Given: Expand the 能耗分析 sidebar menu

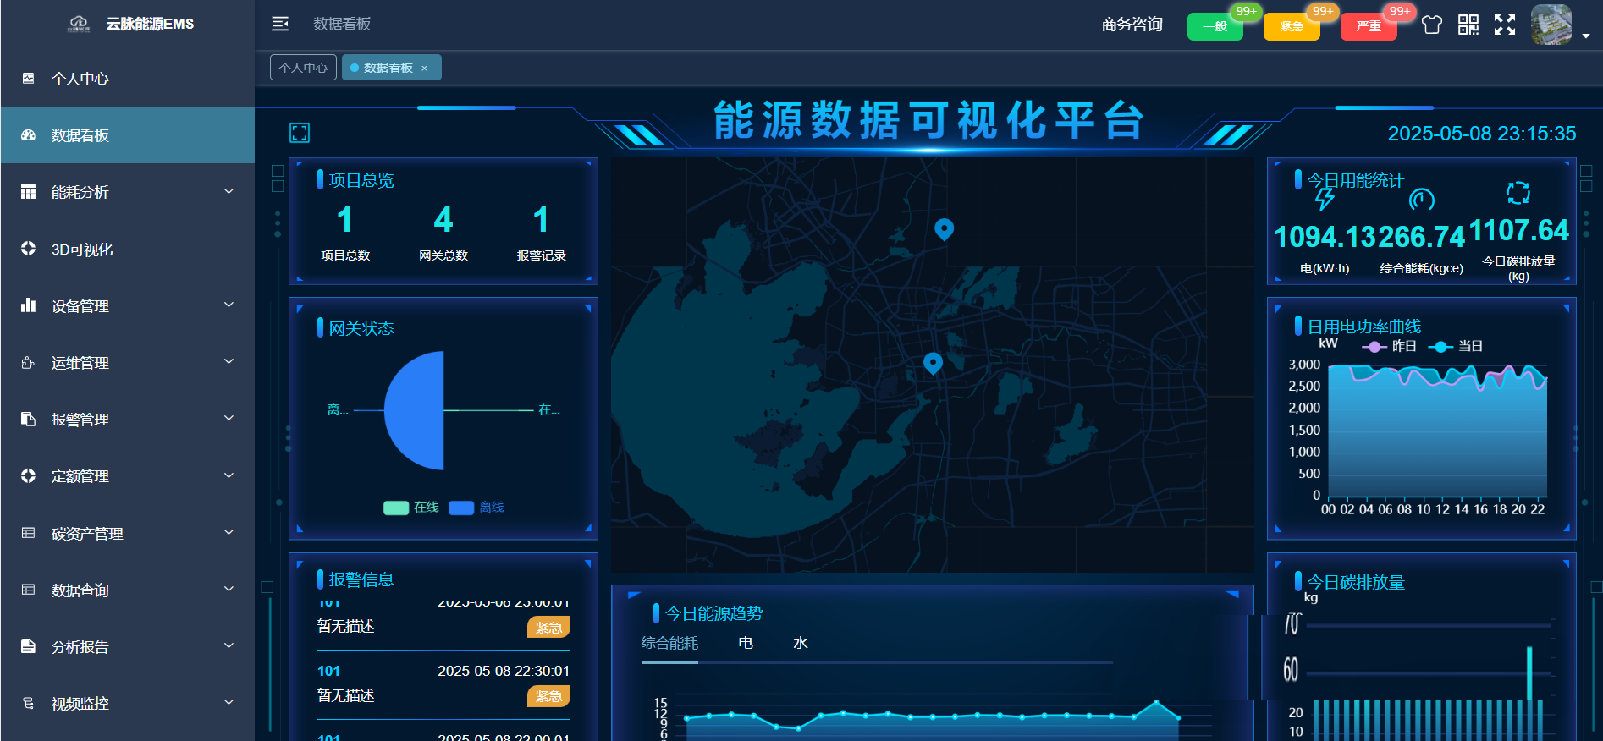Looking at the screenshot, I should pyautogui.click(x=127, y=192).
